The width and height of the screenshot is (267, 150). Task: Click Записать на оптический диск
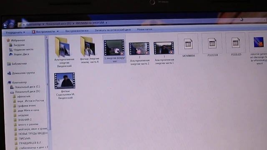[x=113, y=30]
